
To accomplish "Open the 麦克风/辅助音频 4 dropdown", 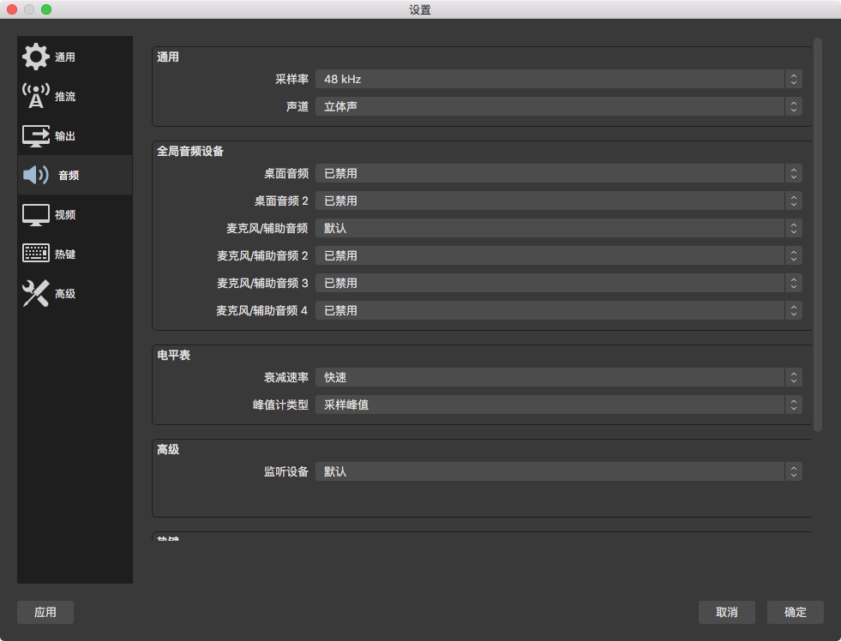I will click(x=558, y=310).
